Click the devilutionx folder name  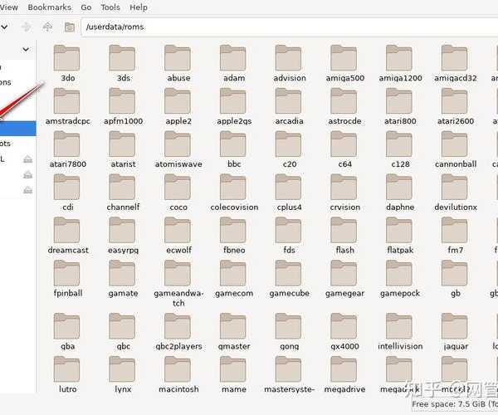456,207
